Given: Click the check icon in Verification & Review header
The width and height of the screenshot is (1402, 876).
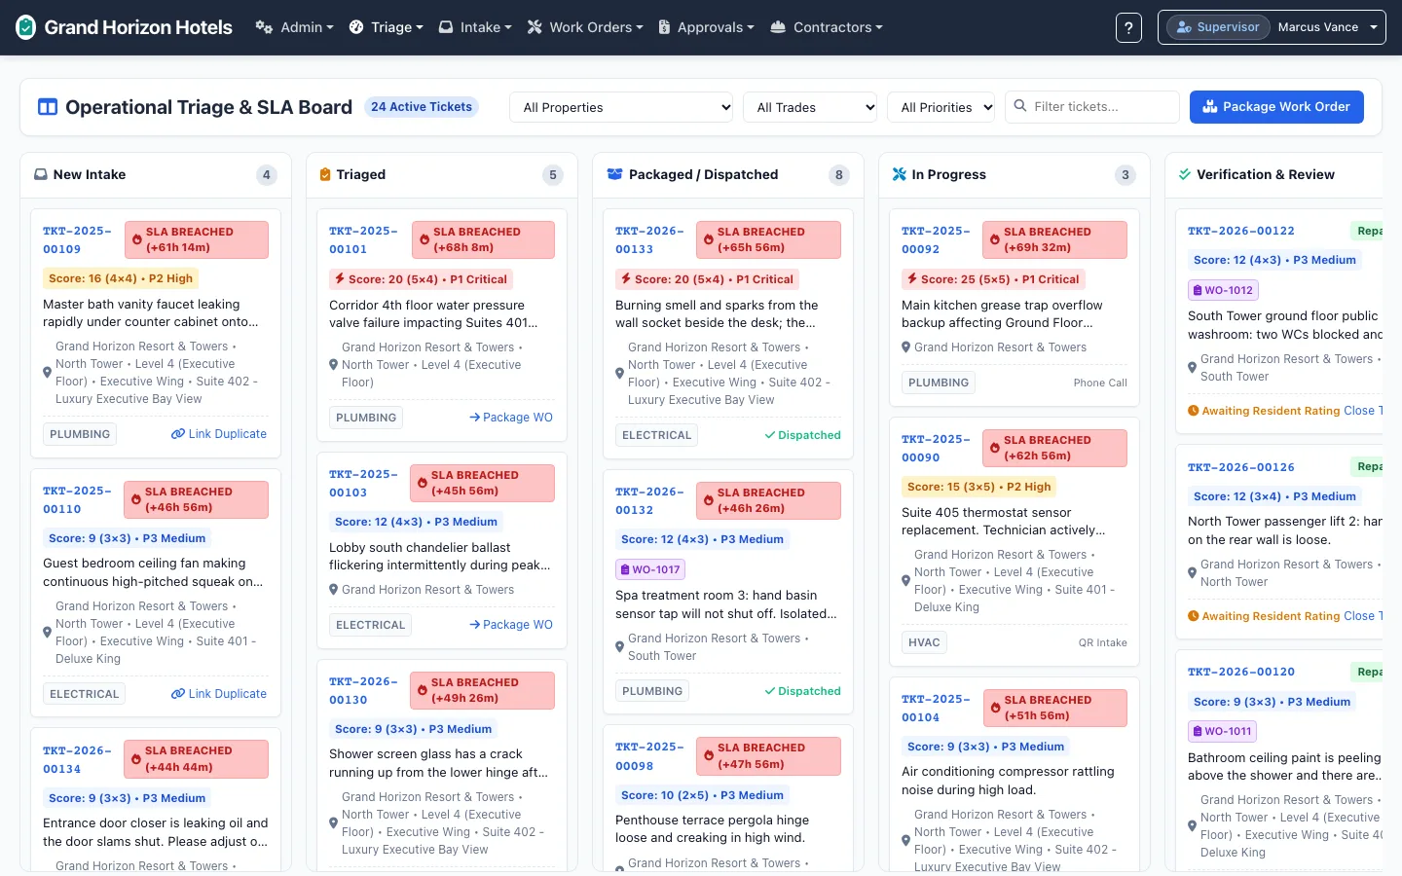Looking at the screenshot, I should coord(1185,175).
